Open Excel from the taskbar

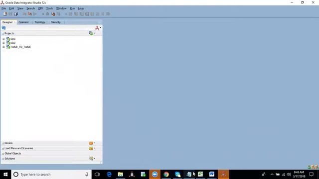(200, 175)
